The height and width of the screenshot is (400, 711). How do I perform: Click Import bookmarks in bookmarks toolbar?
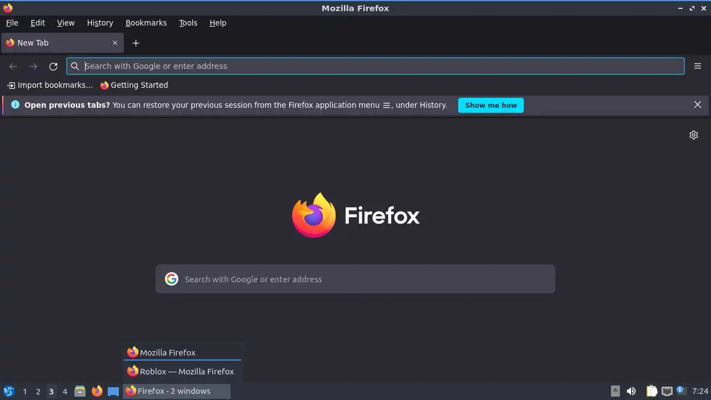(49, 85)
